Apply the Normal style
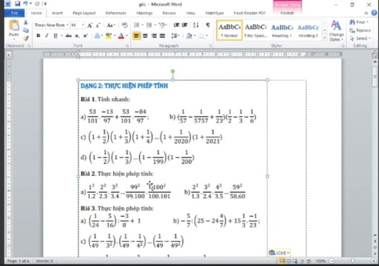 tap(229, 30)
